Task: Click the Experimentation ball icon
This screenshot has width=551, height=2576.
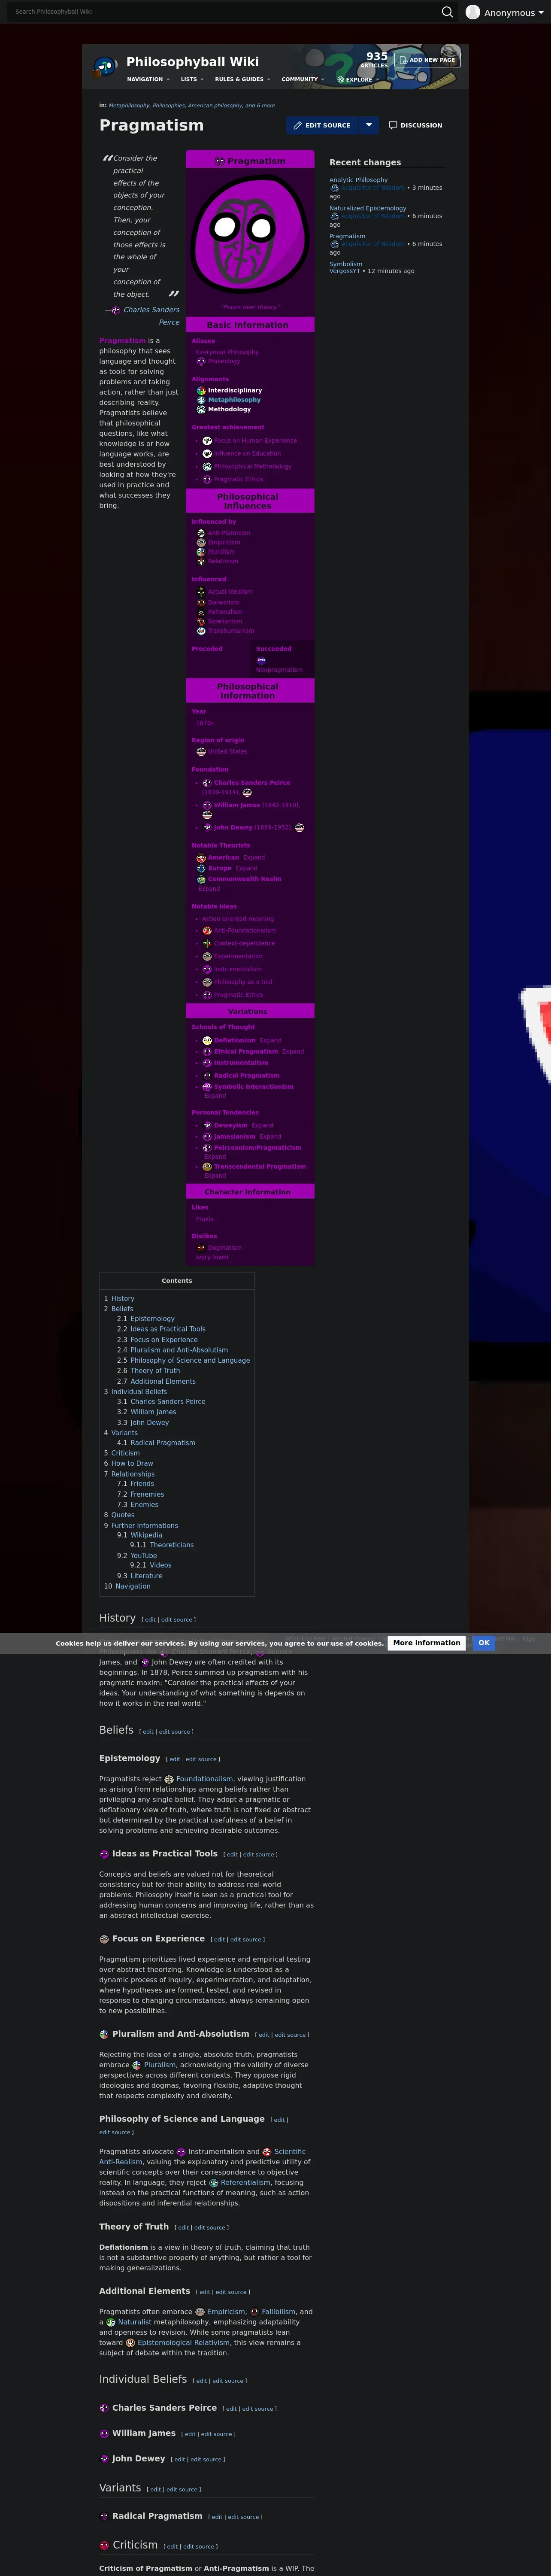Action: (x=207, y=956)
